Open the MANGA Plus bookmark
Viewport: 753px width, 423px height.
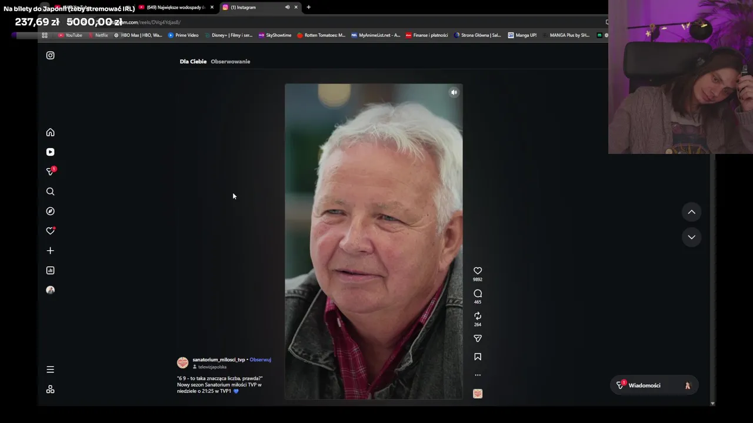(x=565, y=35)
